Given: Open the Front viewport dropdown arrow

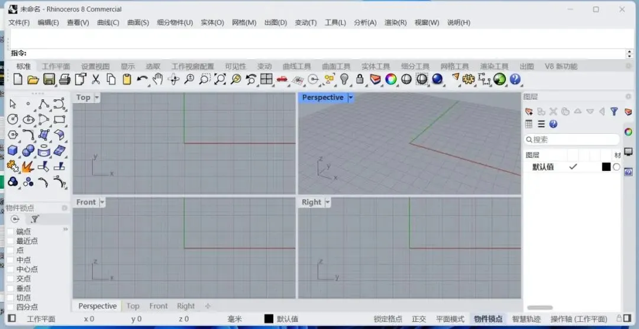Looking at the screenshot, I should click(x=102, y=202).
